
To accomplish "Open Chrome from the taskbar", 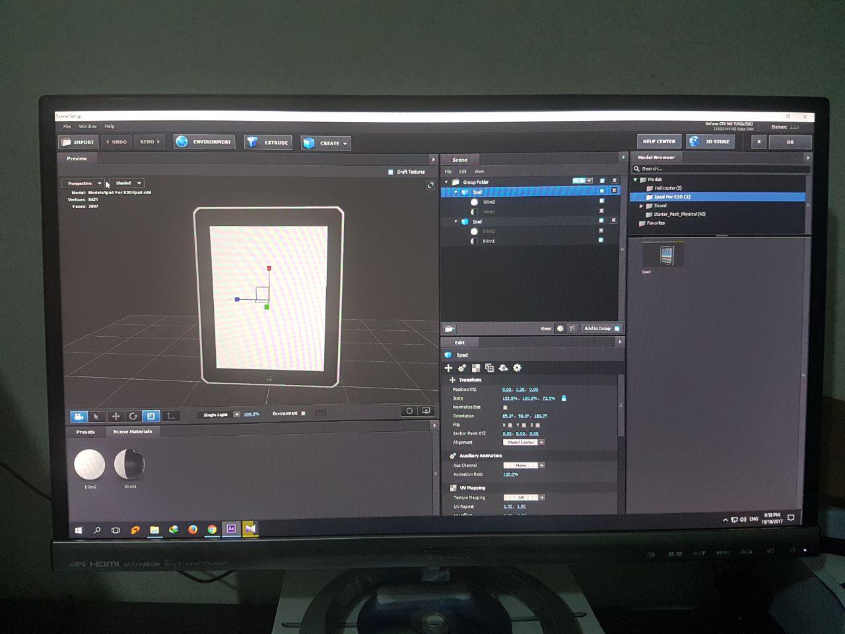I will [x=212, y=530].
